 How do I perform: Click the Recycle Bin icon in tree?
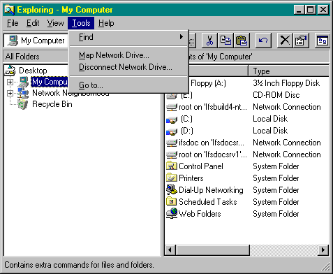tap(23, 104)
